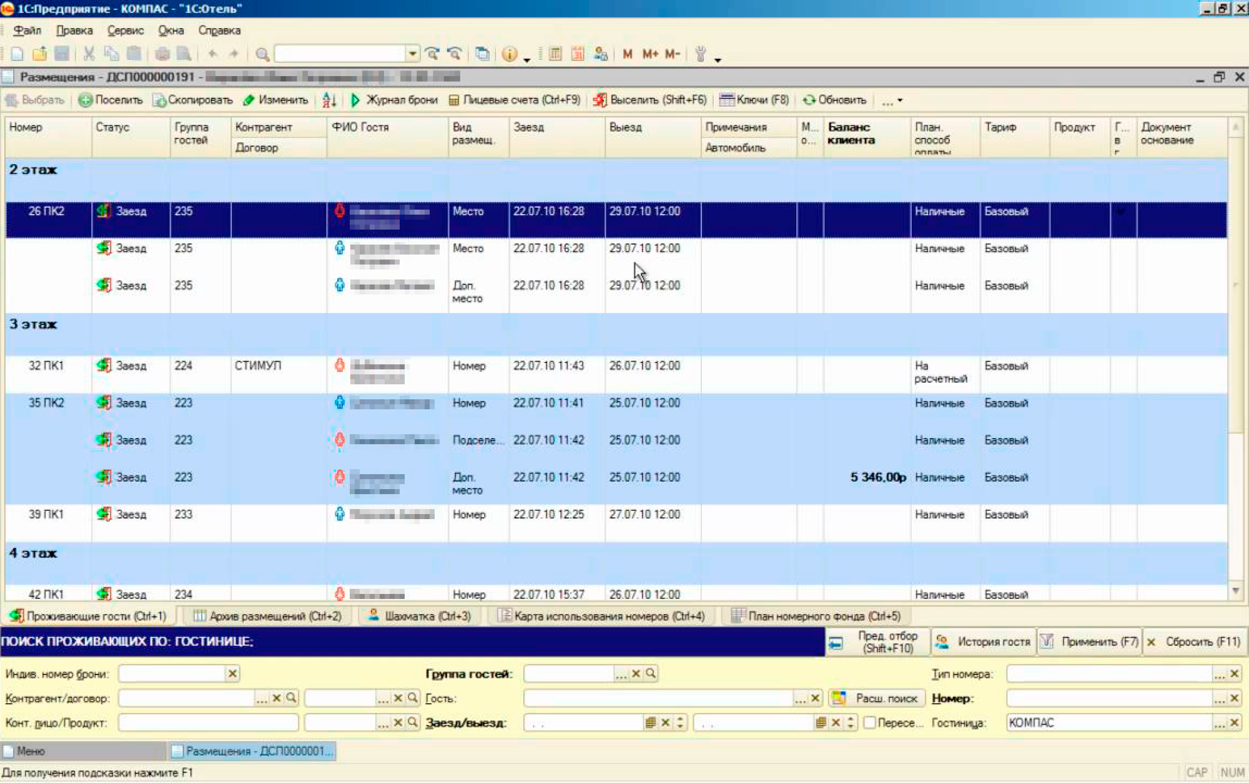Switch to Шахматка (Ctrl+3) tab

(419, 616)
